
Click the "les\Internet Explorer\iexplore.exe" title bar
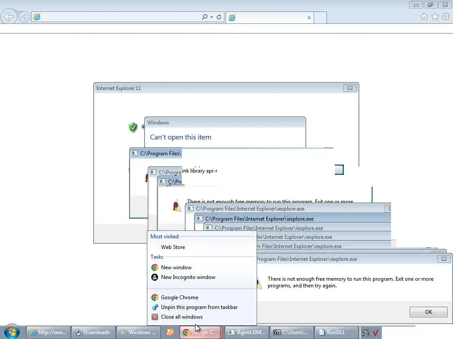[x=323, y=237]
